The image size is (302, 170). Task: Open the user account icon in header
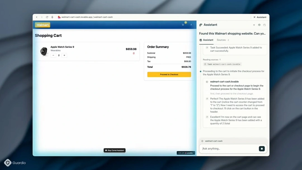pyautogui.click(x=191, y=25)
